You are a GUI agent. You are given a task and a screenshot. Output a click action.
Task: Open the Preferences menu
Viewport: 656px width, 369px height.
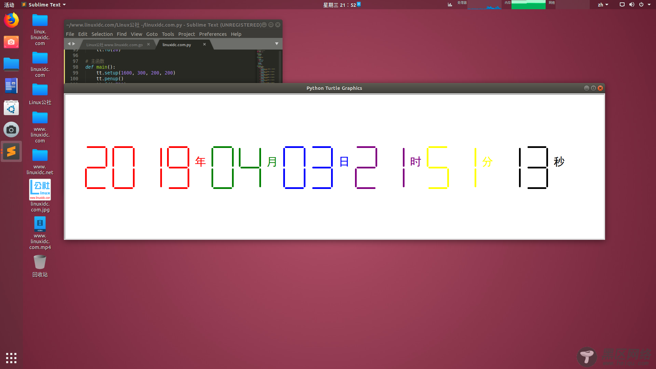pos(213,34)
